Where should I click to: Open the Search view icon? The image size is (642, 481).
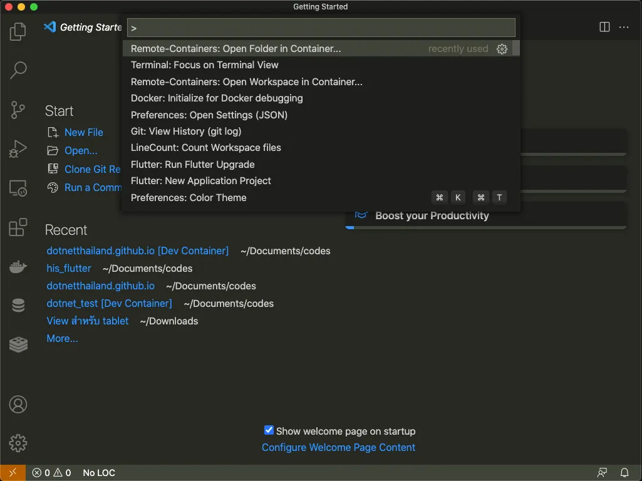pos(18,70)
